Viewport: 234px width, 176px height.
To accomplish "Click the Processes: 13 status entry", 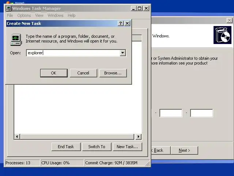I will [x=22, y=163].
